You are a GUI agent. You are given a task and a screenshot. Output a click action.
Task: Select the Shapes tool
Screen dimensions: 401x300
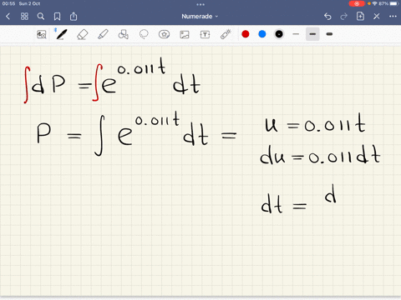pos(123,34)
